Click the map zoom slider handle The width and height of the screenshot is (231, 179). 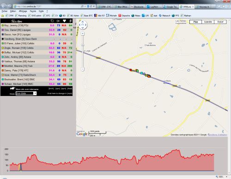[83, 45]
